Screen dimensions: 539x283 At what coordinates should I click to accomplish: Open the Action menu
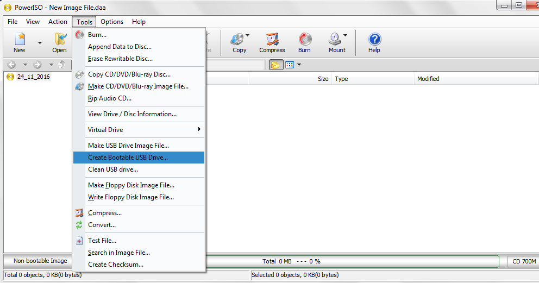click(58, 22)
